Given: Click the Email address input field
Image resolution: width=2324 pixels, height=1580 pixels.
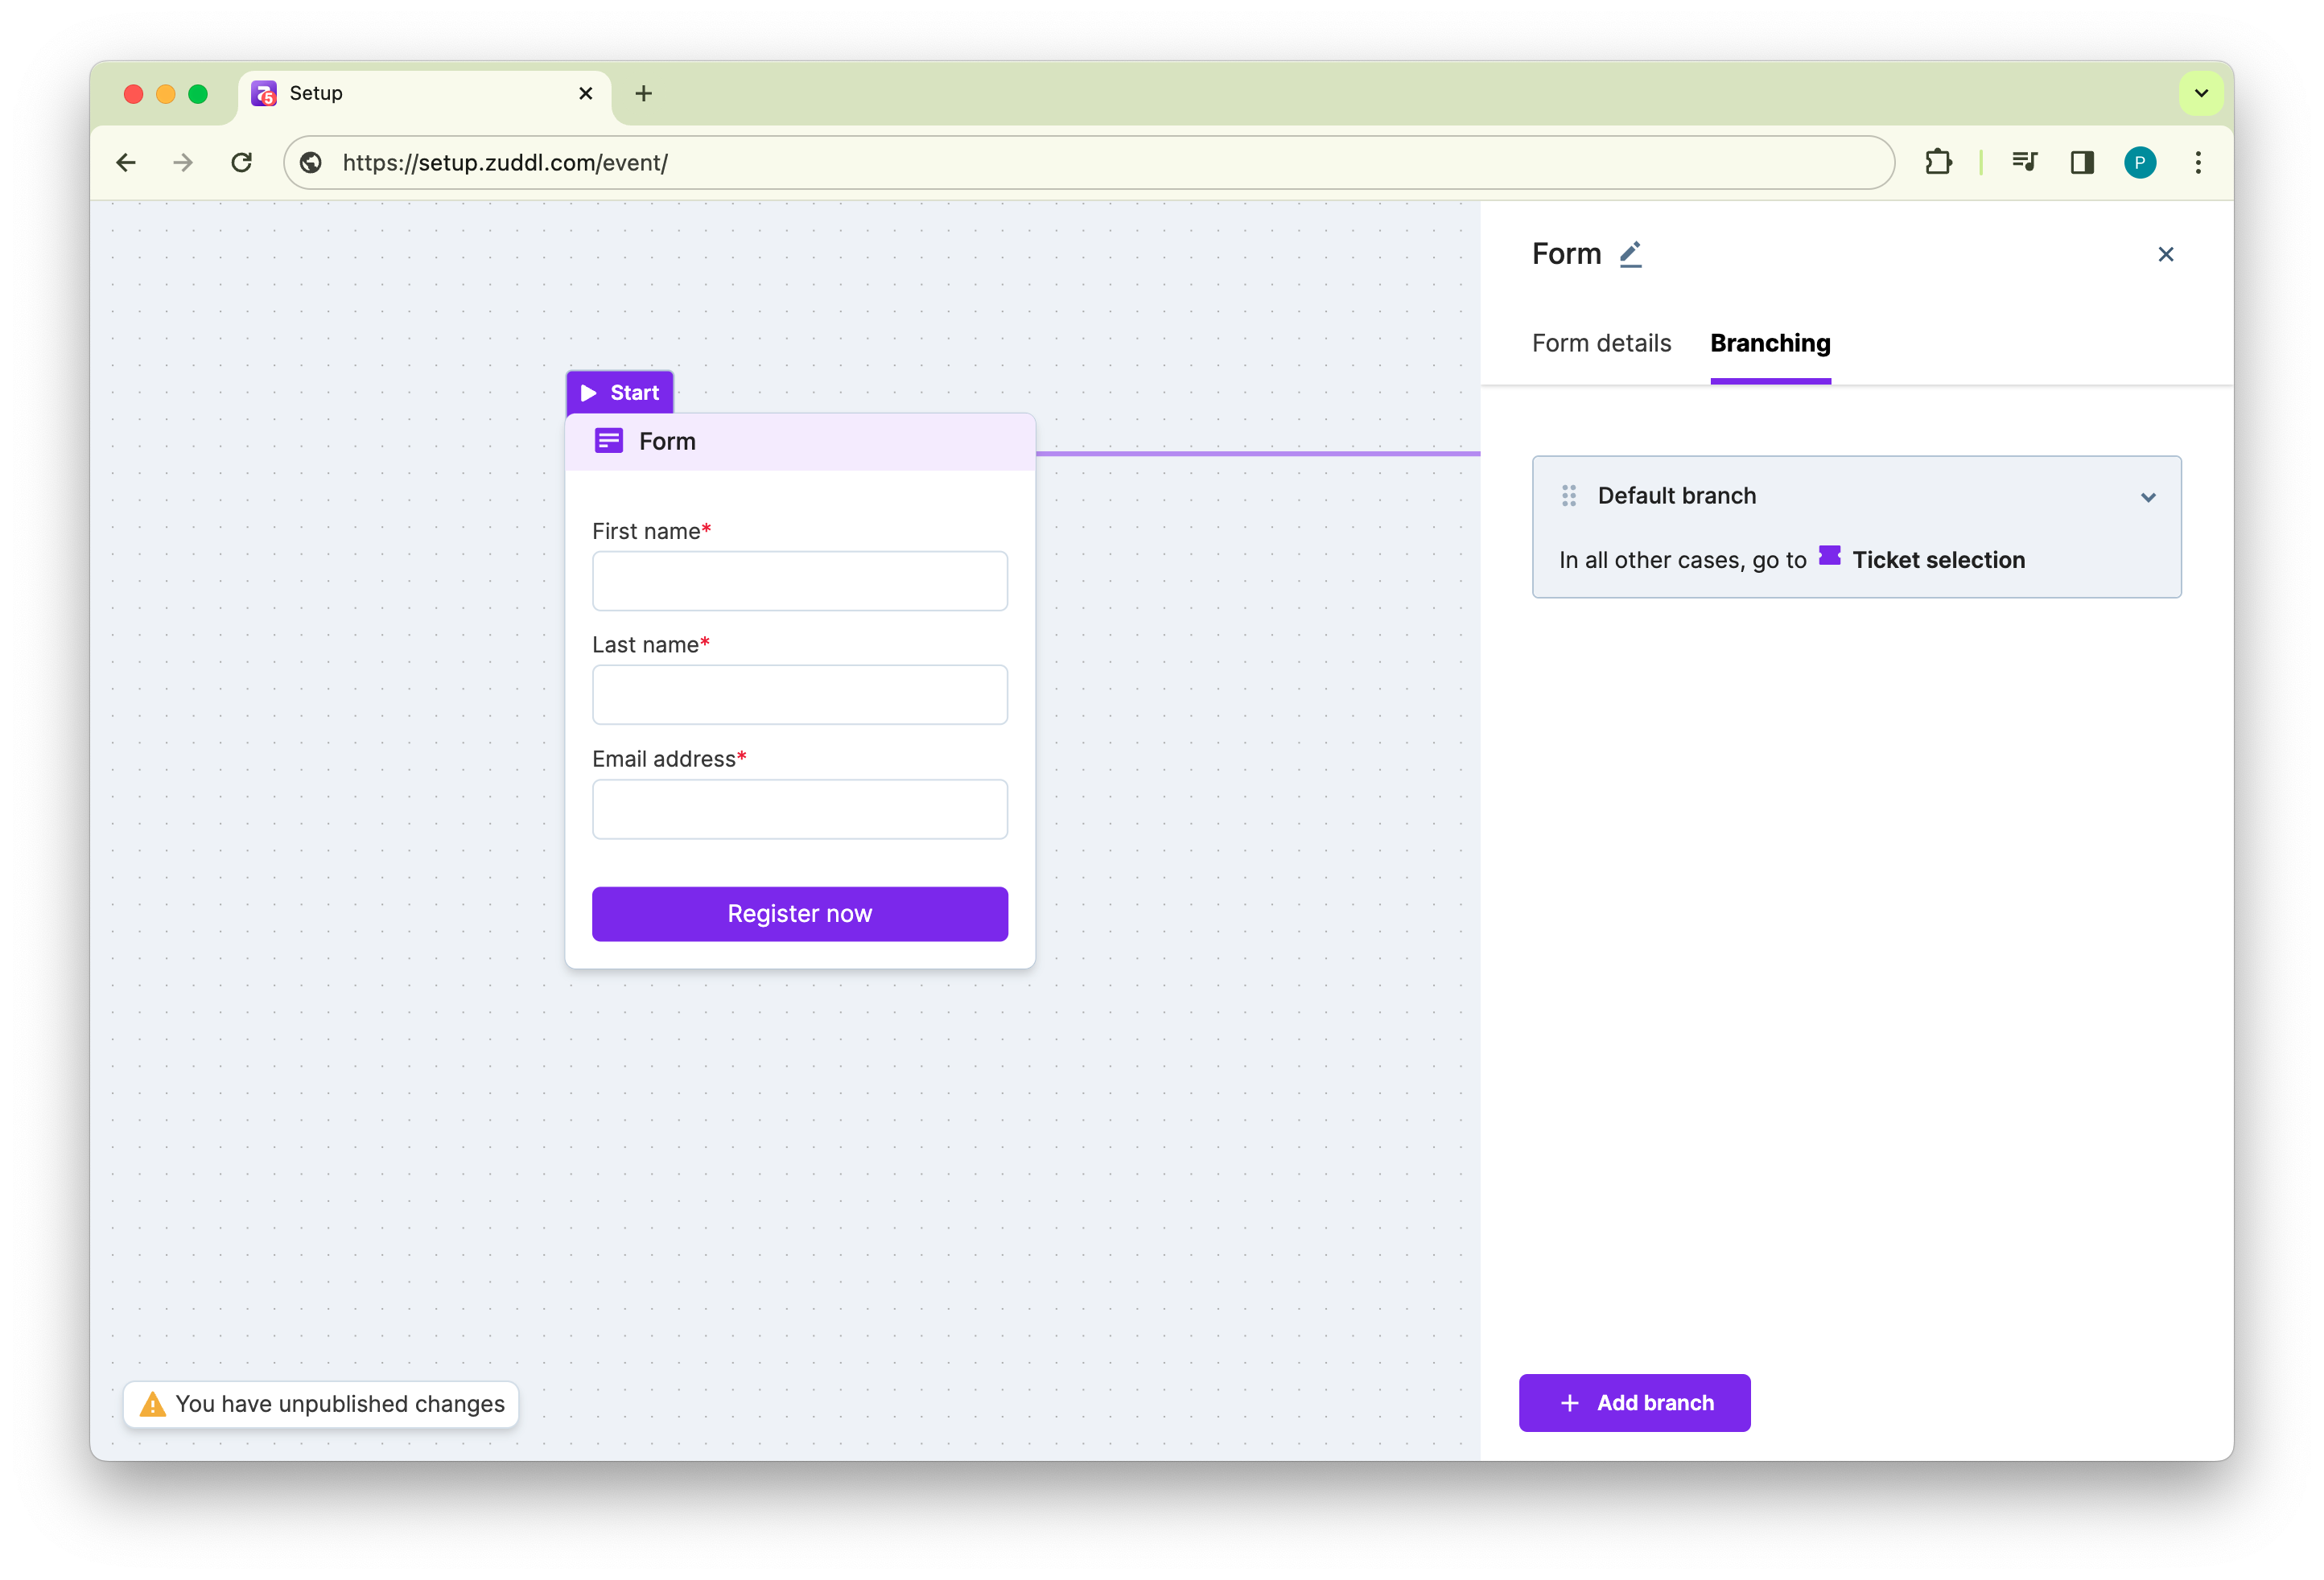Looking at the screenshot, I should 799,809.
